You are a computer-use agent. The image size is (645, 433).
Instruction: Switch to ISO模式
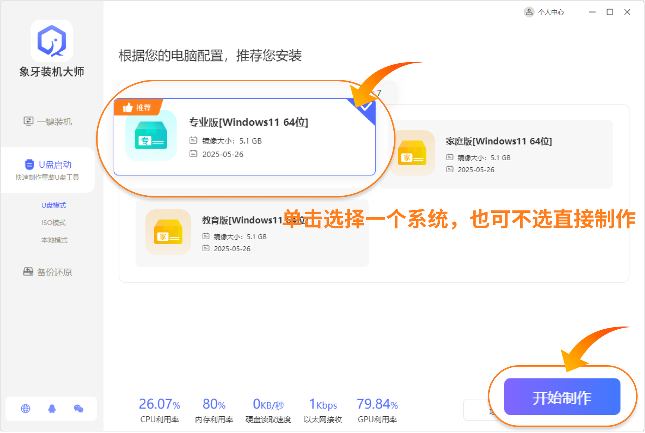pos(53,222)
